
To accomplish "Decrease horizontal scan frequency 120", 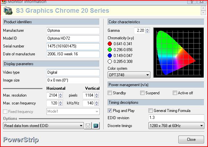I will tap(60, 104).
